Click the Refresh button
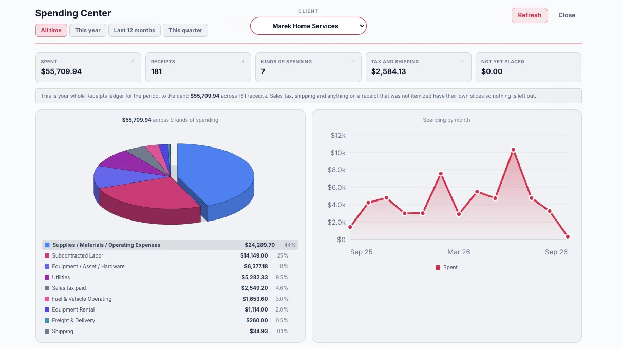The width and height of the screenshot is (622, 348). (530, 15)
